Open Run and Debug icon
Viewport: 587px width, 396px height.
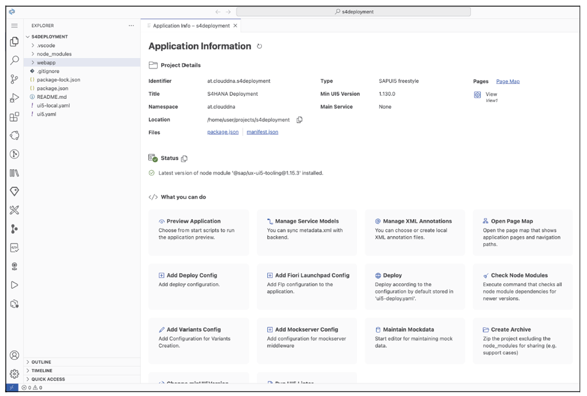pos(14,98)
